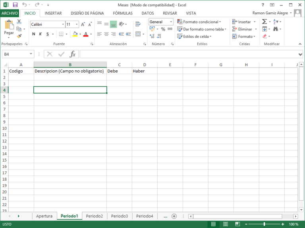Click the Insert Function fx icon
Image resolution: width=305 pixels, height=228 pixels.
(x=73, y=54)
